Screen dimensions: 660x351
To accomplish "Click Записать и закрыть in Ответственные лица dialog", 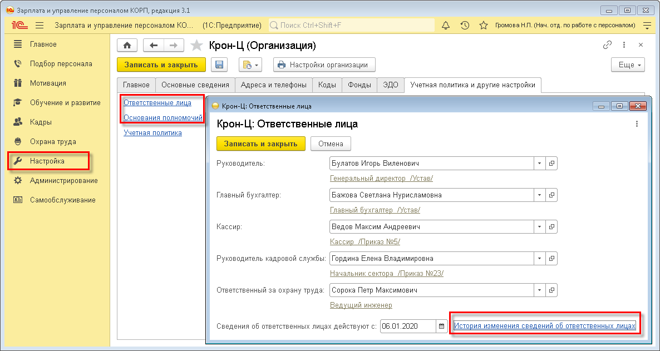I will point(260,144).
